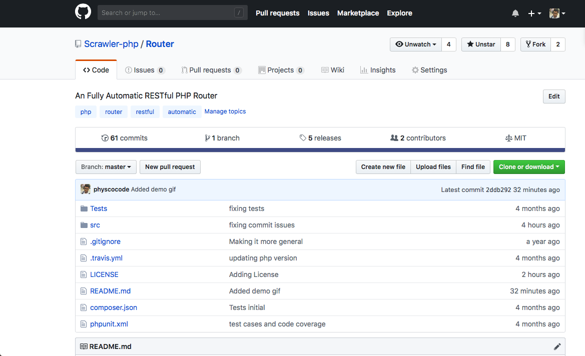
Task: View the 4 watchers count
Action: (448, 44)
